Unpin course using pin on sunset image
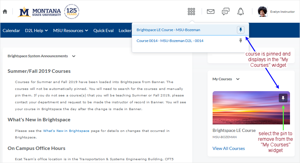The image size is (300, 163). [x=283, y=98]
